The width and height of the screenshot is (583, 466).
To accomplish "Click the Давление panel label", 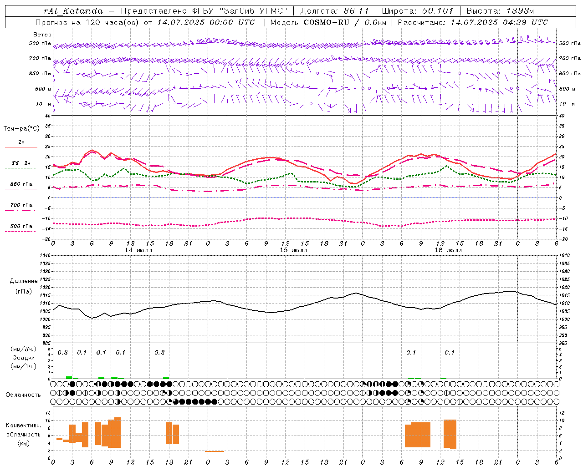I will pyautogui.click(x=24, y=281).
